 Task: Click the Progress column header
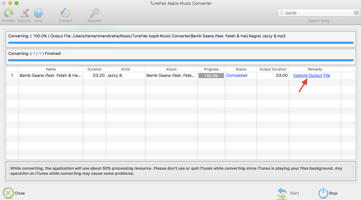[x=211, y=69]
